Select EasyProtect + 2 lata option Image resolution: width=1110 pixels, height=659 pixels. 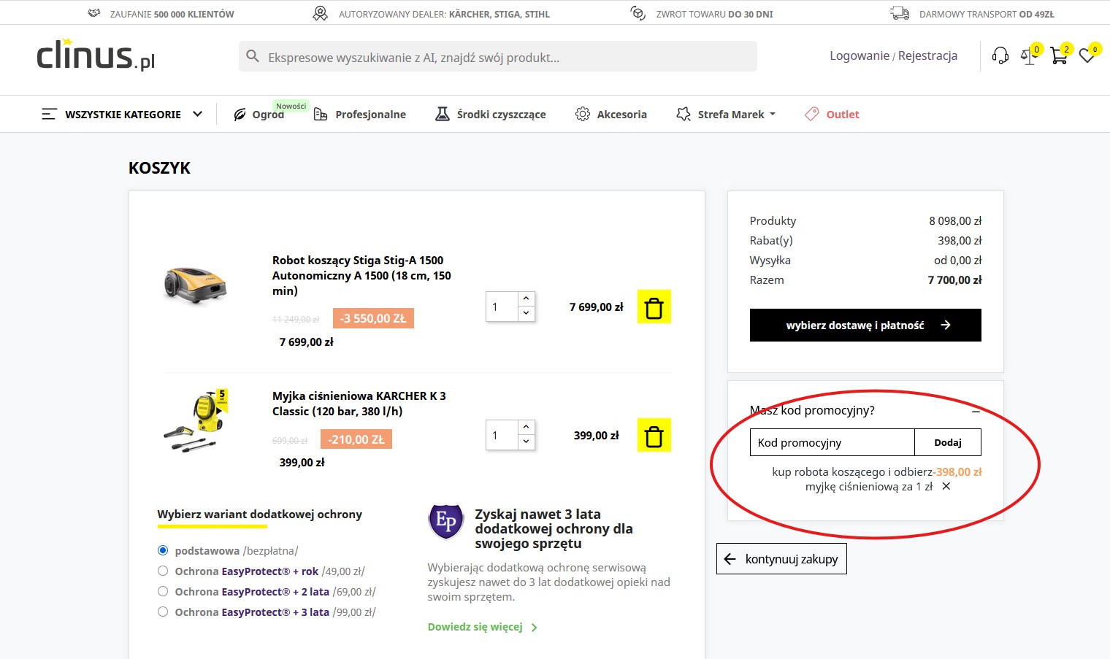(163, 591)
